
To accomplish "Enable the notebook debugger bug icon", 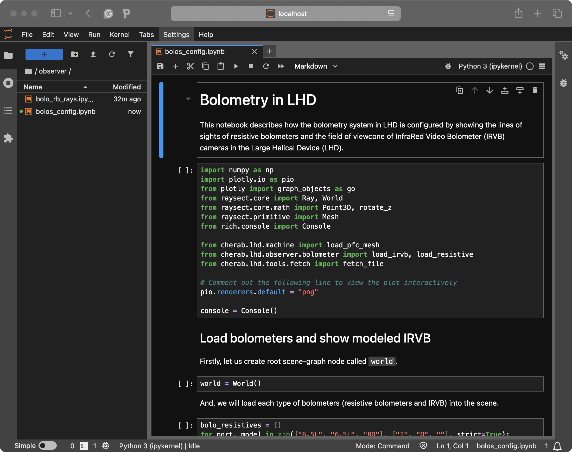I will (448, 66).
